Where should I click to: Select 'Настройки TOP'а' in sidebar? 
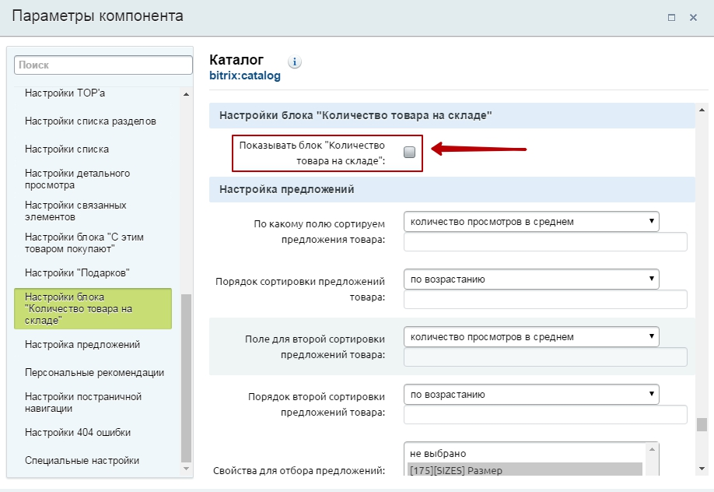point(65,93)
